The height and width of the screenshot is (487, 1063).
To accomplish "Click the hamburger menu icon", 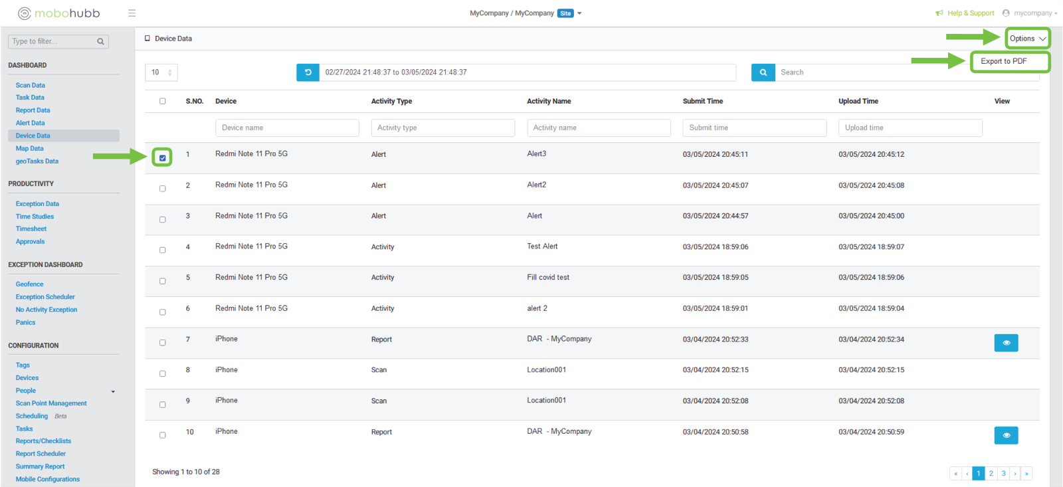I will pos(132,13).
